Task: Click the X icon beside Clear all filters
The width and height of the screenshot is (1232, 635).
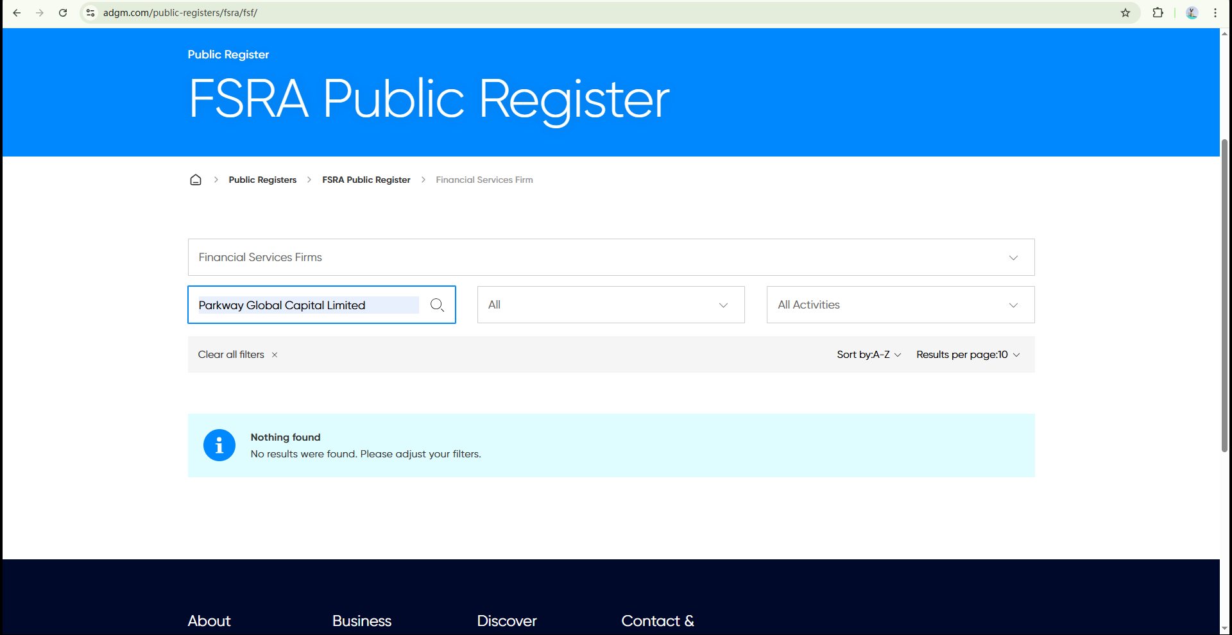Action: coord(275,355)
